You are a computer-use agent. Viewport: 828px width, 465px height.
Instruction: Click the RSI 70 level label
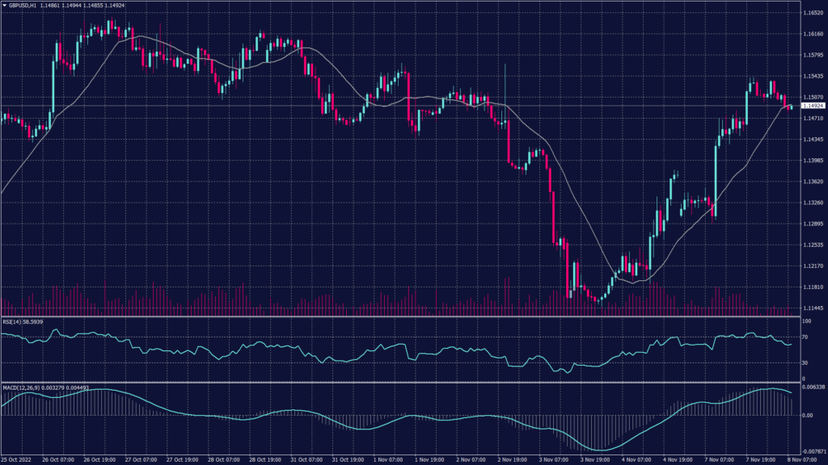point(804,337)
